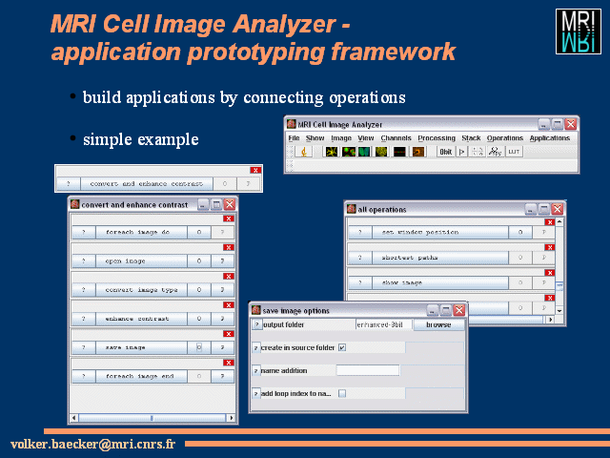Viewport: 610px width, 458px height.
Task: Click the LUT toolbar button
Action: pos(514,152)
